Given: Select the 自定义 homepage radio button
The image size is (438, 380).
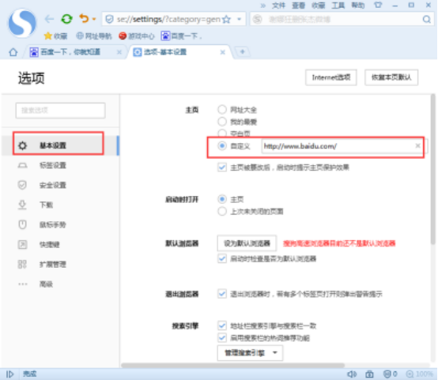Looking at the screenshot, I should [x=222, y=145].
